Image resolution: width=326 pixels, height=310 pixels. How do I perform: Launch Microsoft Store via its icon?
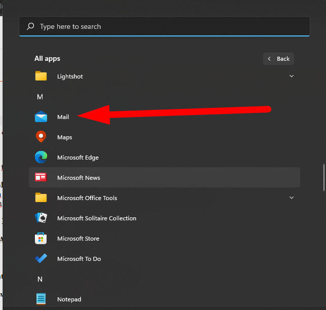point(40,239)
